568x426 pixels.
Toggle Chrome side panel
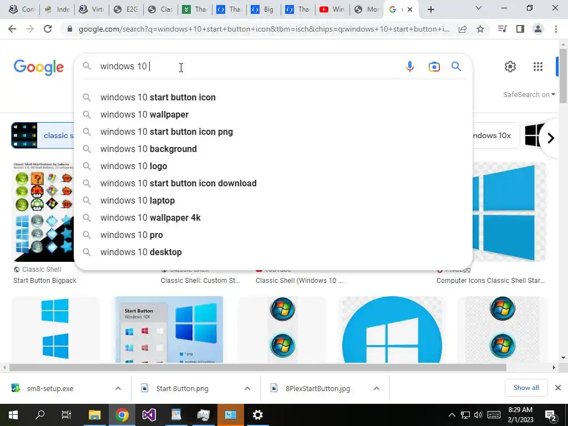point(520,29)
